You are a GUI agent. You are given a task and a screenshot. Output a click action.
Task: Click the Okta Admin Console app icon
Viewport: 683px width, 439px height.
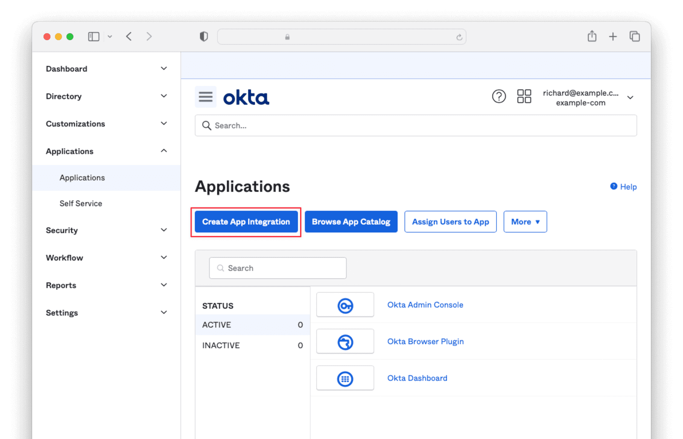[x=345, y=305]
